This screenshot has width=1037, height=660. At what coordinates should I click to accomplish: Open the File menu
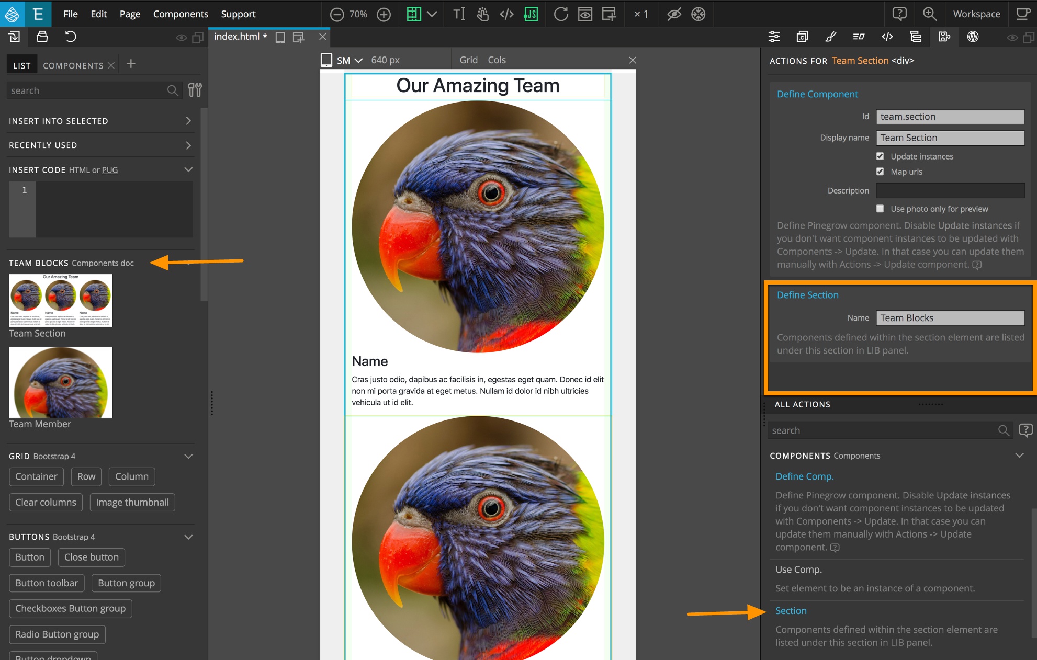(x=71, y=14)
